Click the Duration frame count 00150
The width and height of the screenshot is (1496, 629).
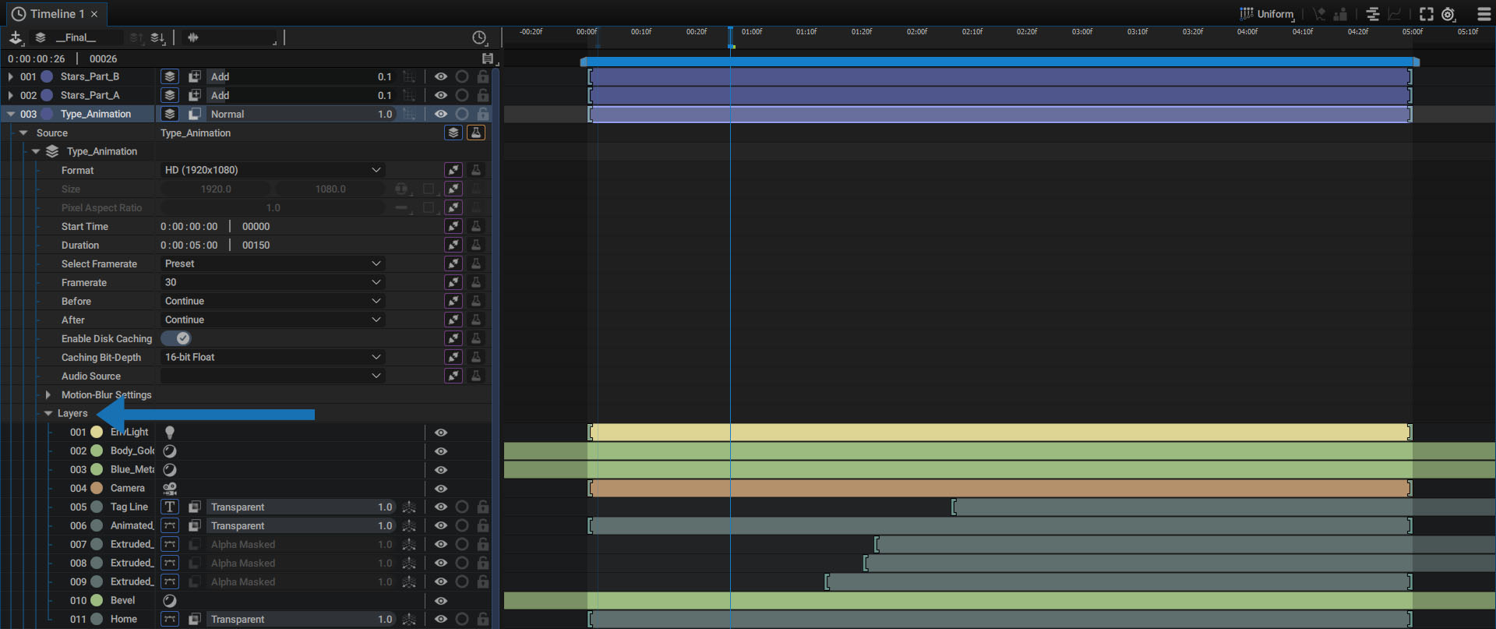[x=256, y=245]
